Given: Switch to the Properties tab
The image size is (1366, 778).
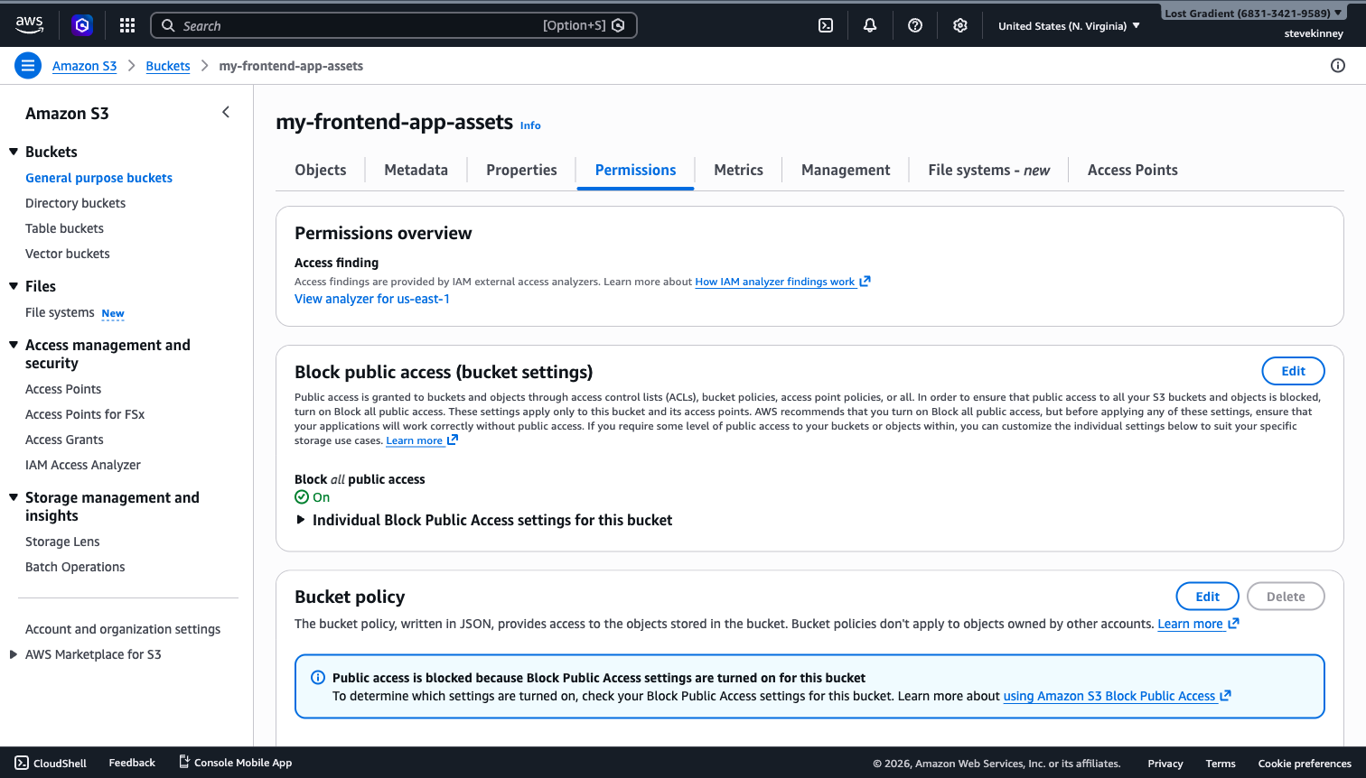Looking at the screenshot, I should pyautogui.click(x=521, y=170).
